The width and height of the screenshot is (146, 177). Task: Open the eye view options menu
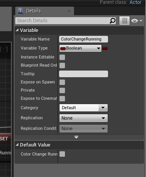pos(137,21)
